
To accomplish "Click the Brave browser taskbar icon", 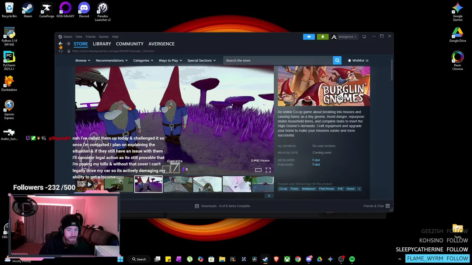I will tap(276, 259).
